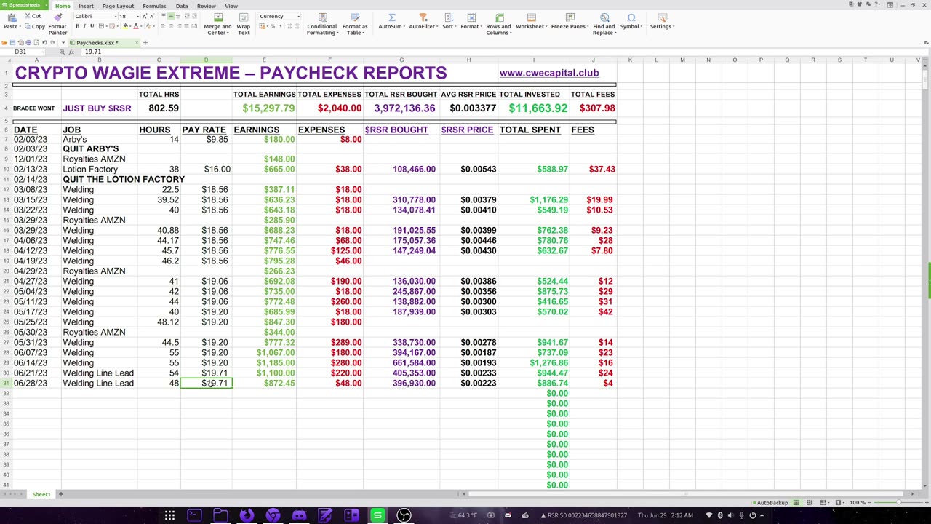Click the AutoBackup status indicator
This screenshot has height=524, width=931.
pyautogui.click(x=770, y=503)
